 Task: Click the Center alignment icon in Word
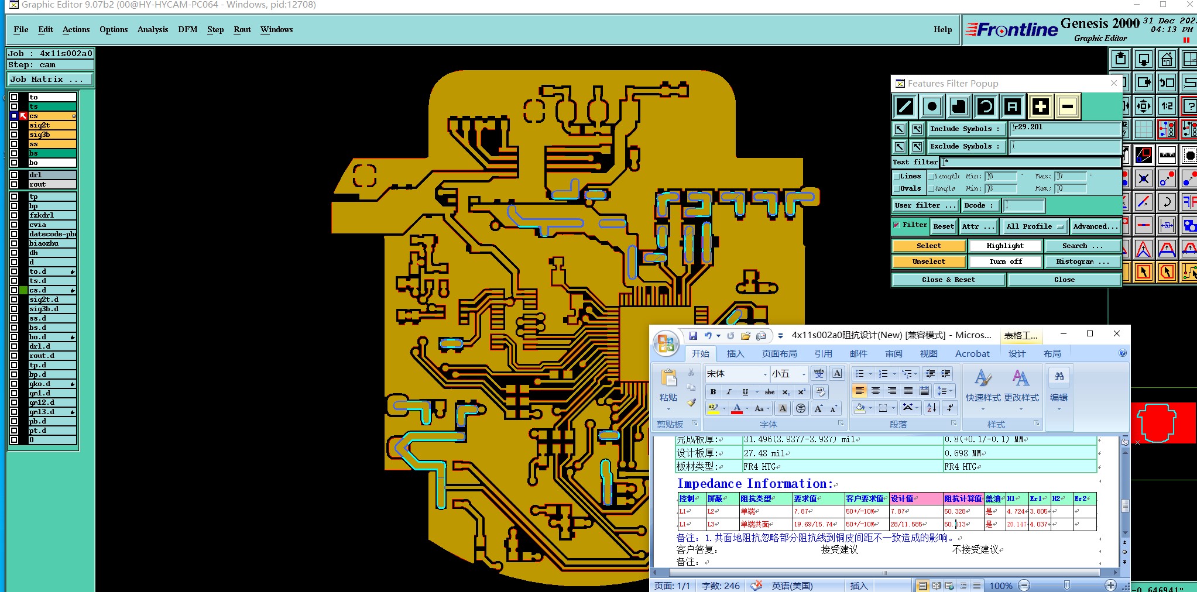tap(876, 391)
